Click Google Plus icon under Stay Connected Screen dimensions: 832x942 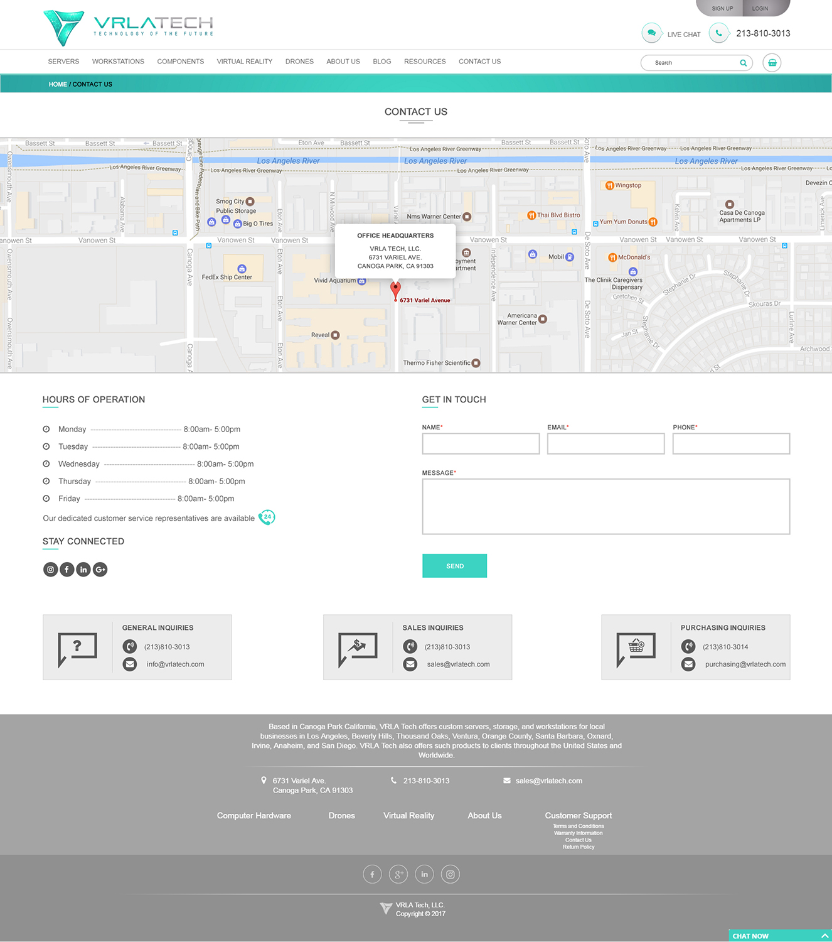point(100,570)
